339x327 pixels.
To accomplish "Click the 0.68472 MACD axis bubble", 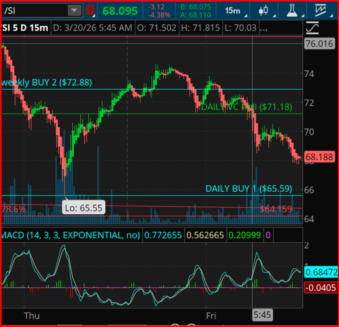I will pos(321,272).
